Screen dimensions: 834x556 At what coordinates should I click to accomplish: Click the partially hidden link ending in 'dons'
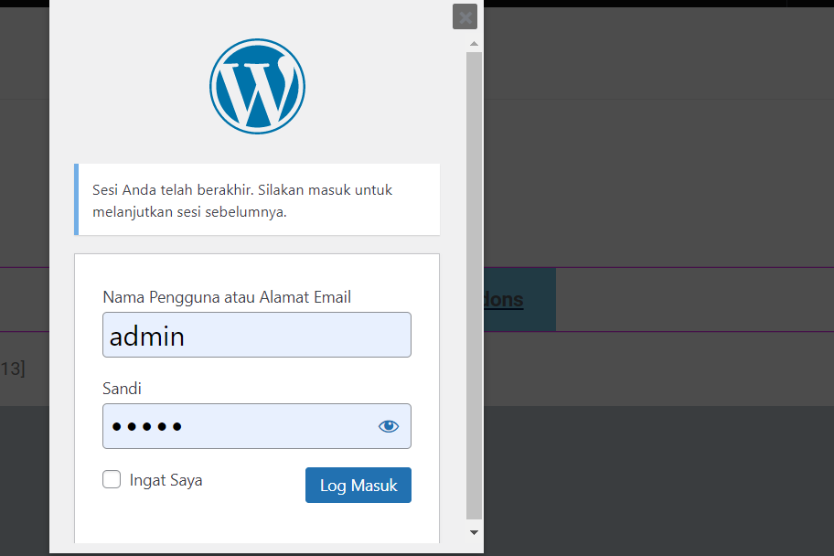coord(503,300)
